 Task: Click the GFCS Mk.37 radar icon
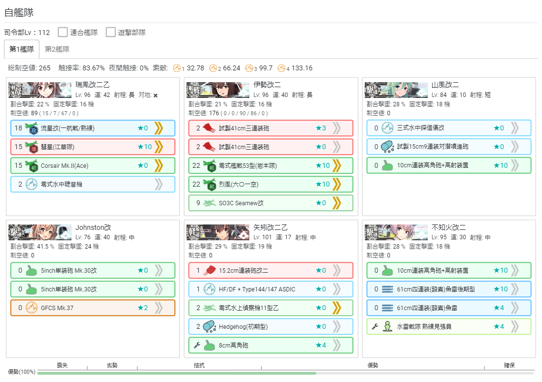(x=32, y=307)
